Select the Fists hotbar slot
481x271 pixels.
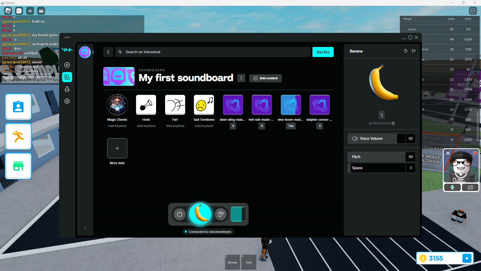point(249,262)
